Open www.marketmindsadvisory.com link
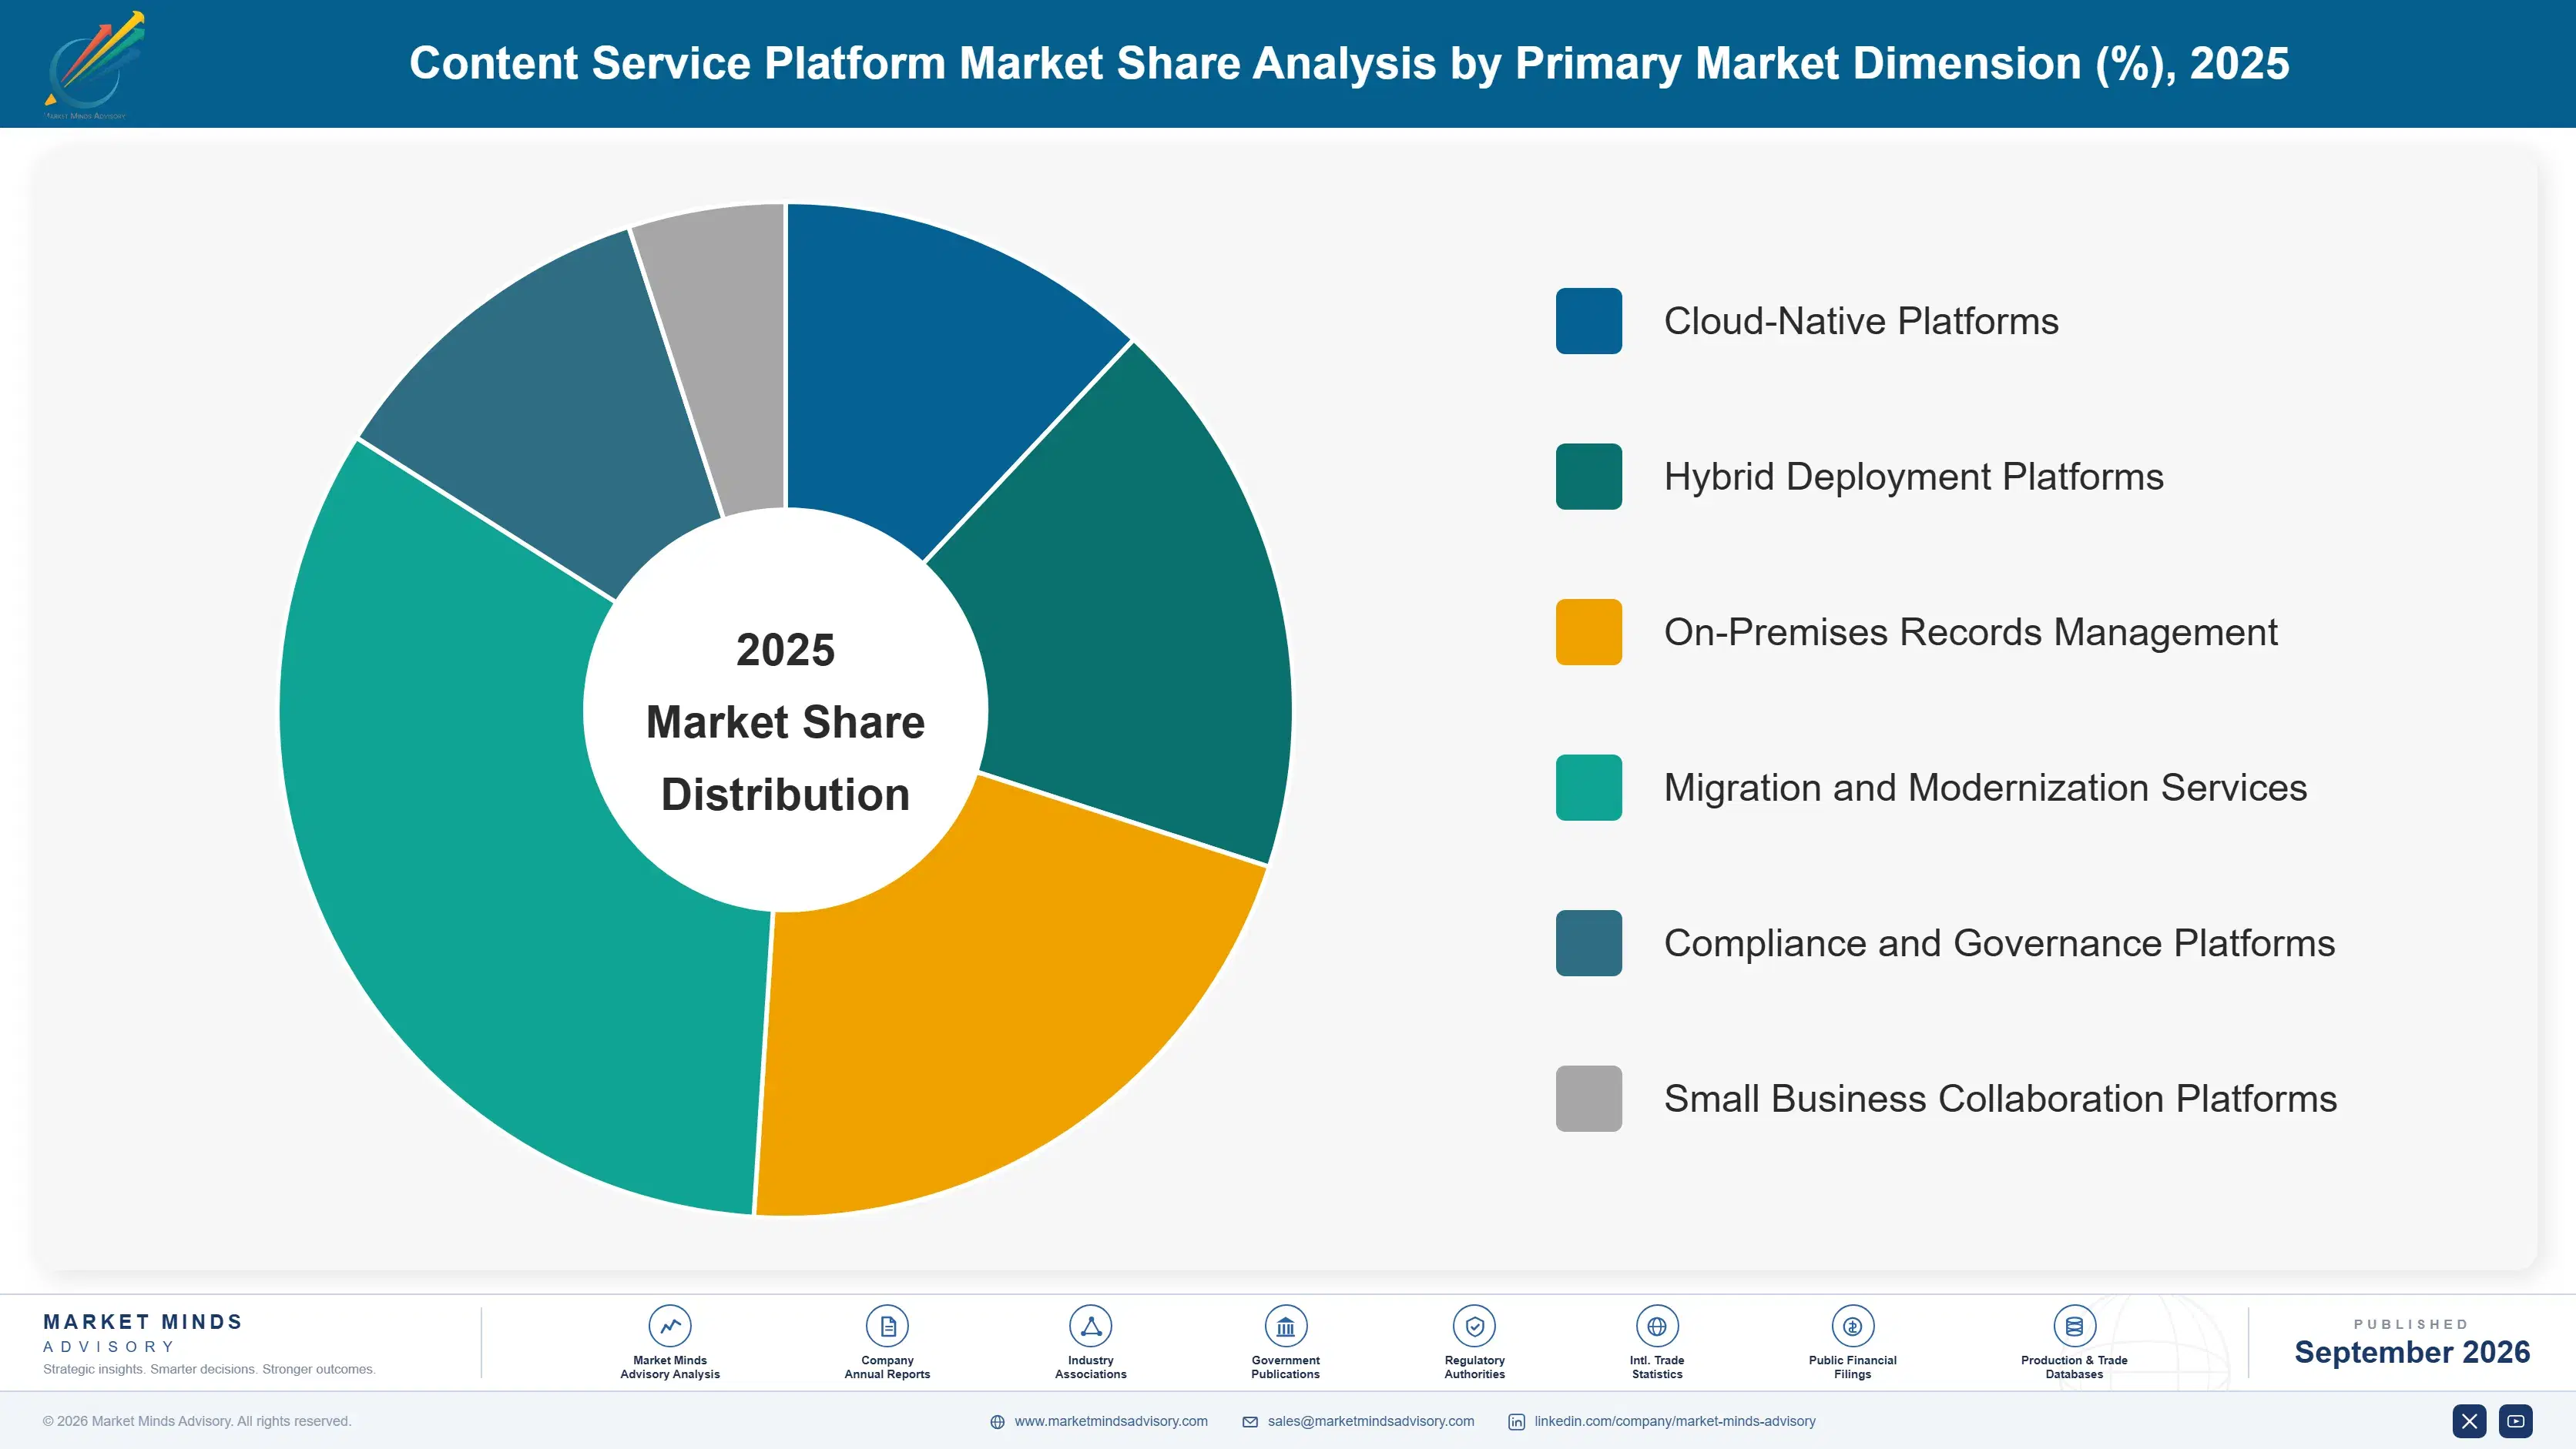 [1111, 1421]
